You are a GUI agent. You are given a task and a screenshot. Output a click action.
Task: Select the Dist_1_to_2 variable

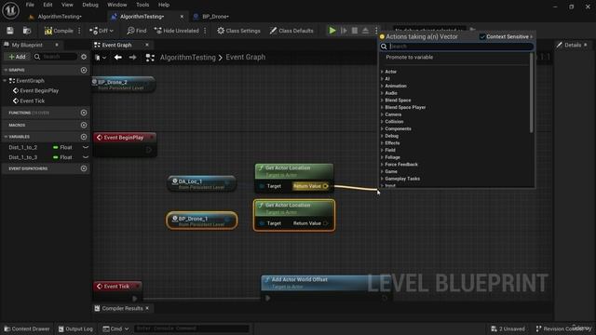(22, 147)
